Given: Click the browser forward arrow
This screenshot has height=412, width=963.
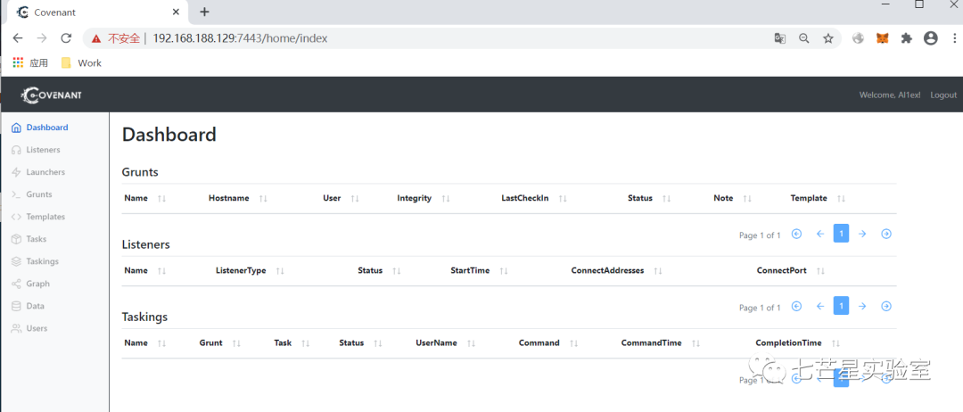Looking at the screenshot, I should (42, 38).
